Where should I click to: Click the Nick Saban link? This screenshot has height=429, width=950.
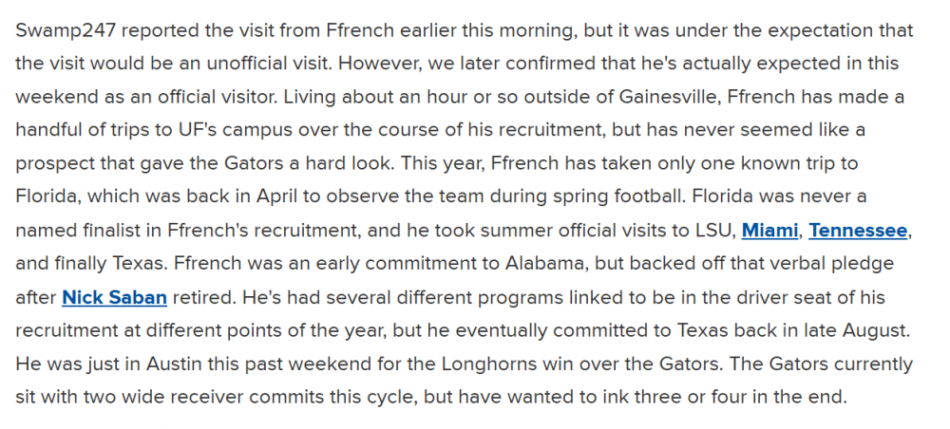tap(114, 297)
